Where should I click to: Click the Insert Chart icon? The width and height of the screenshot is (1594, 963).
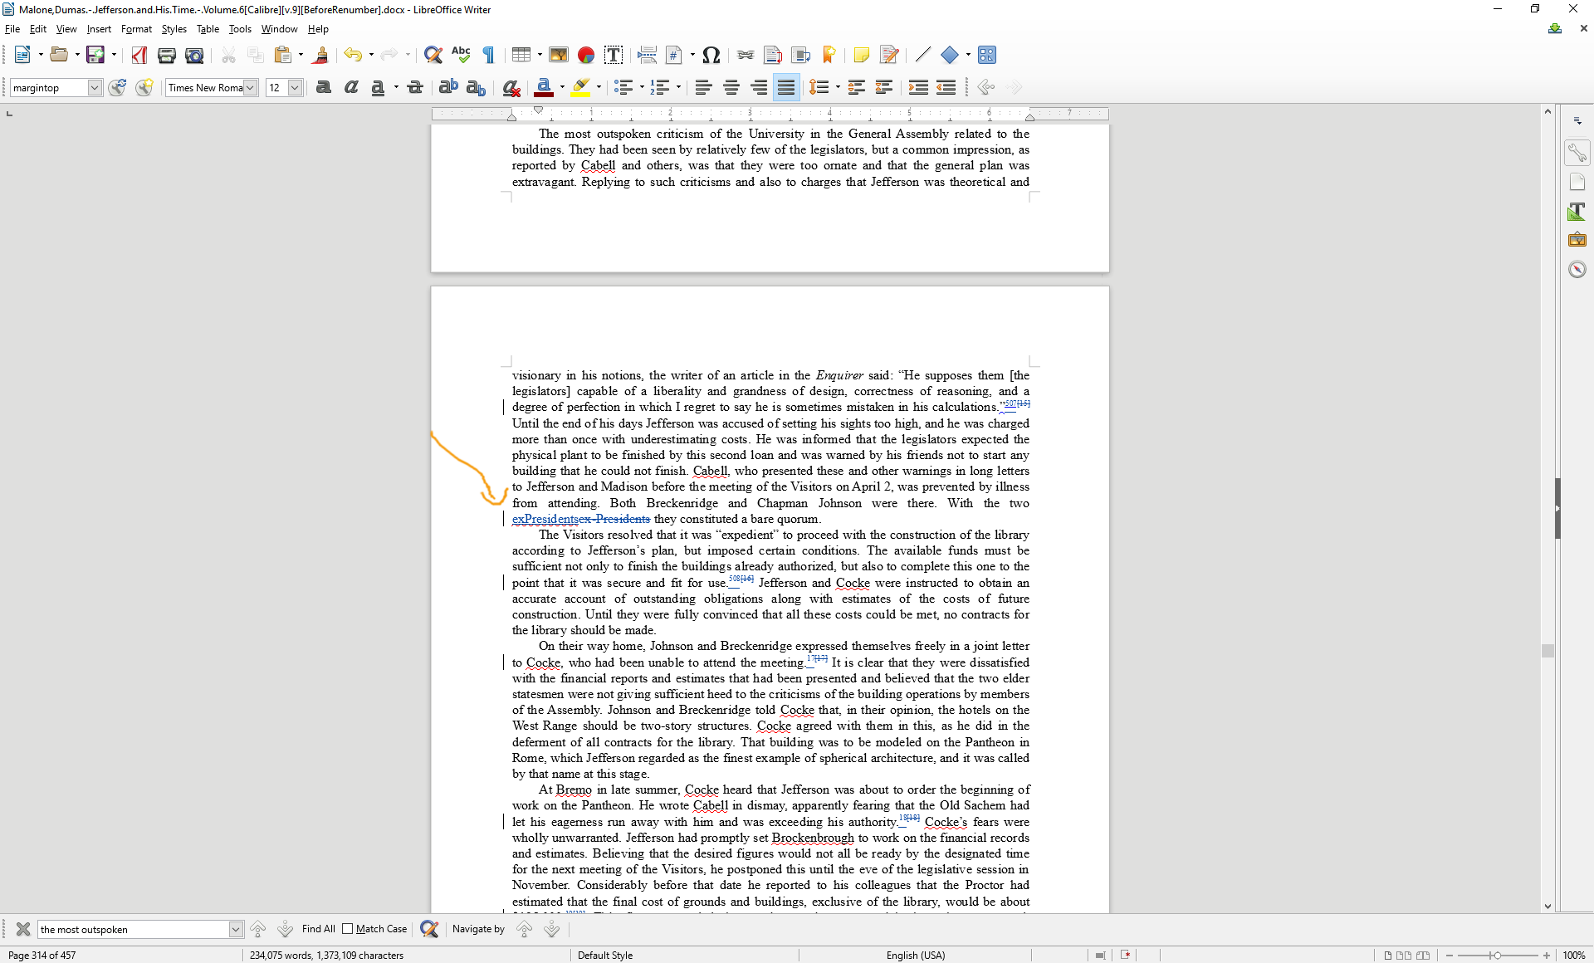586,55
